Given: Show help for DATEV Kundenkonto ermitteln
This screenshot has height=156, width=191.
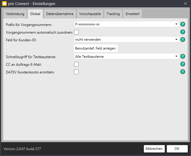Looking at the screenshot, I should click(182, 72).
